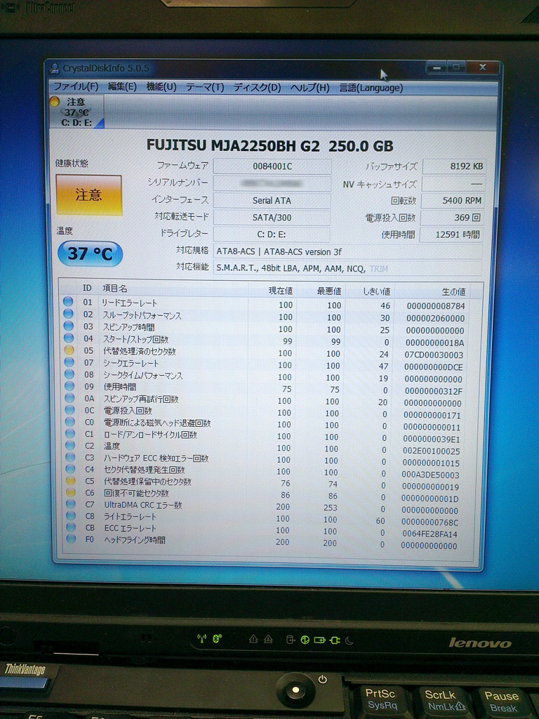Click the blue status icon for CB ECC エラーレート
Image resolution: width=539 pixels, height=719 pixels.
click(71, 527)
